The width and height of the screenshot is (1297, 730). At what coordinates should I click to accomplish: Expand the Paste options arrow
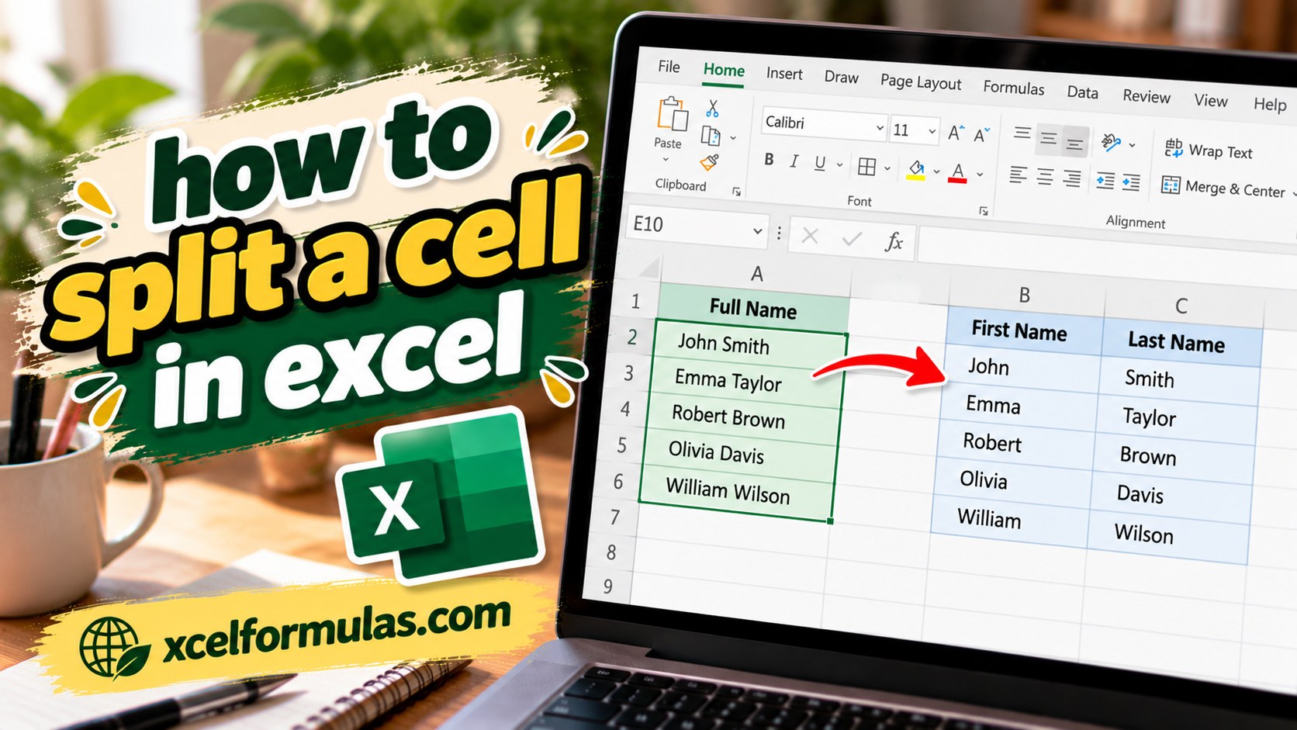[665, 160]
